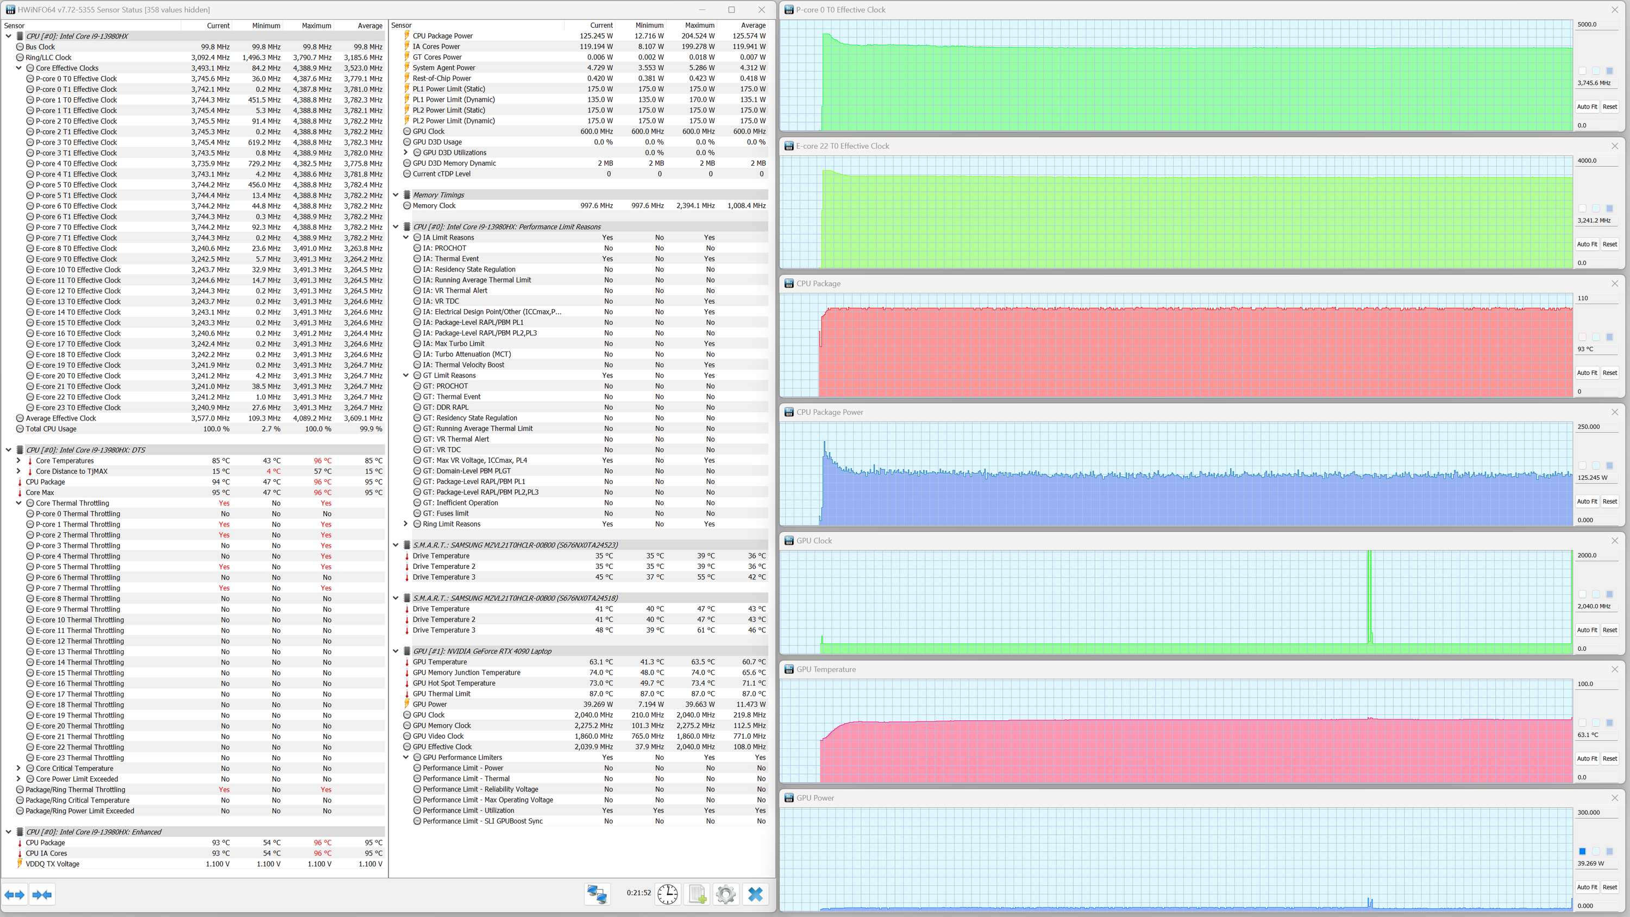The height and width of the screenshot is (917, 1630).
Task: Open the network monitors remote icon
Action: point(597,894)
